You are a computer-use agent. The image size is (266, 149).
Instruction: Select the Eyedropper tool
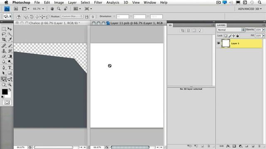click(x=10, y=40)
